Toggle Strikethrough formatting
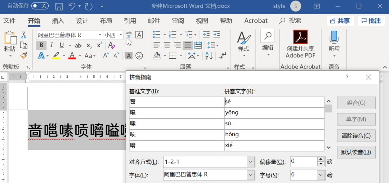The height and width of the screenshot is (183, 389). pos(78,46)
